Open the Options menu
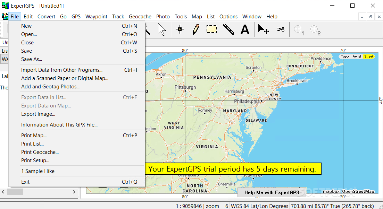383x209 pixels. [x=228, y=16]
